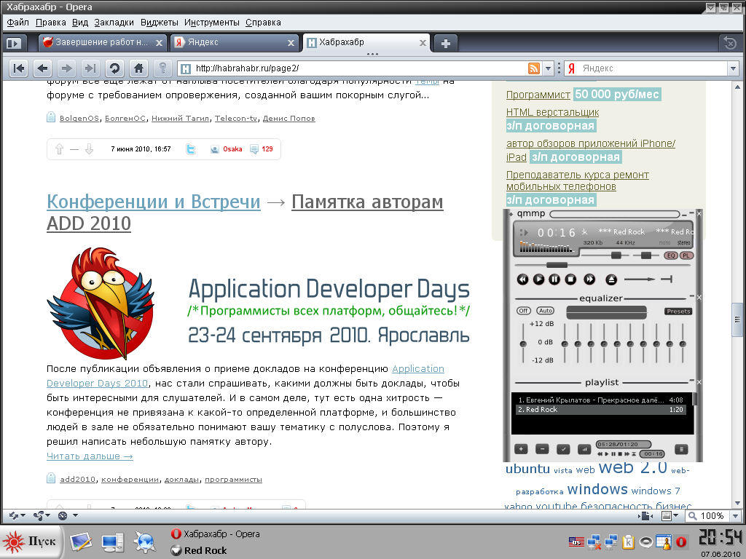Viewport: 746px width, 559px height.
Task: Click the globe browser launcher on taskbar
Action: click(144, 542)
